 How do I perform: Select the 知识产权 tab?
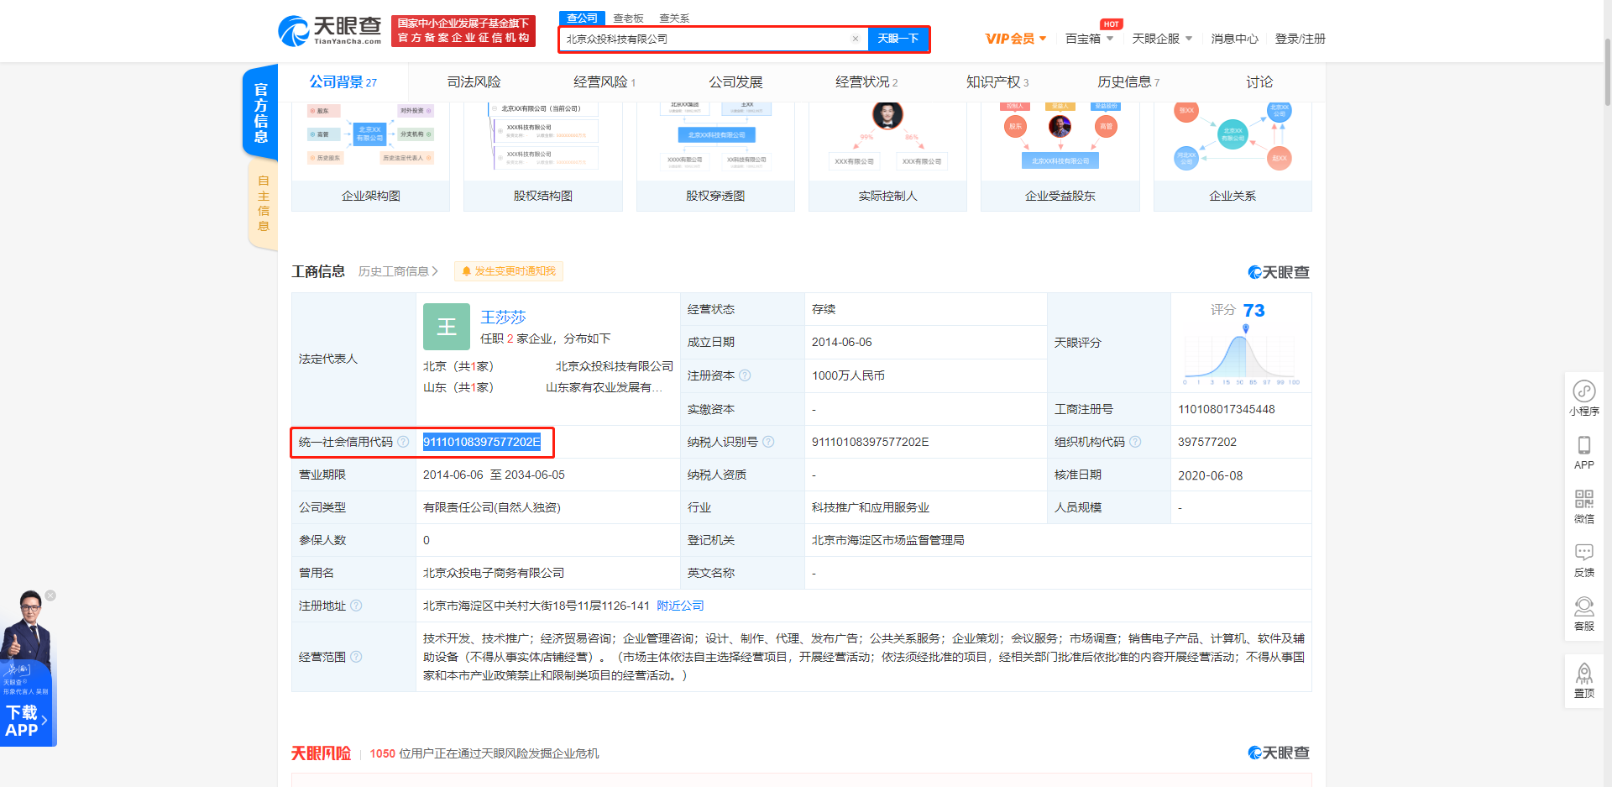click(997, 81)
